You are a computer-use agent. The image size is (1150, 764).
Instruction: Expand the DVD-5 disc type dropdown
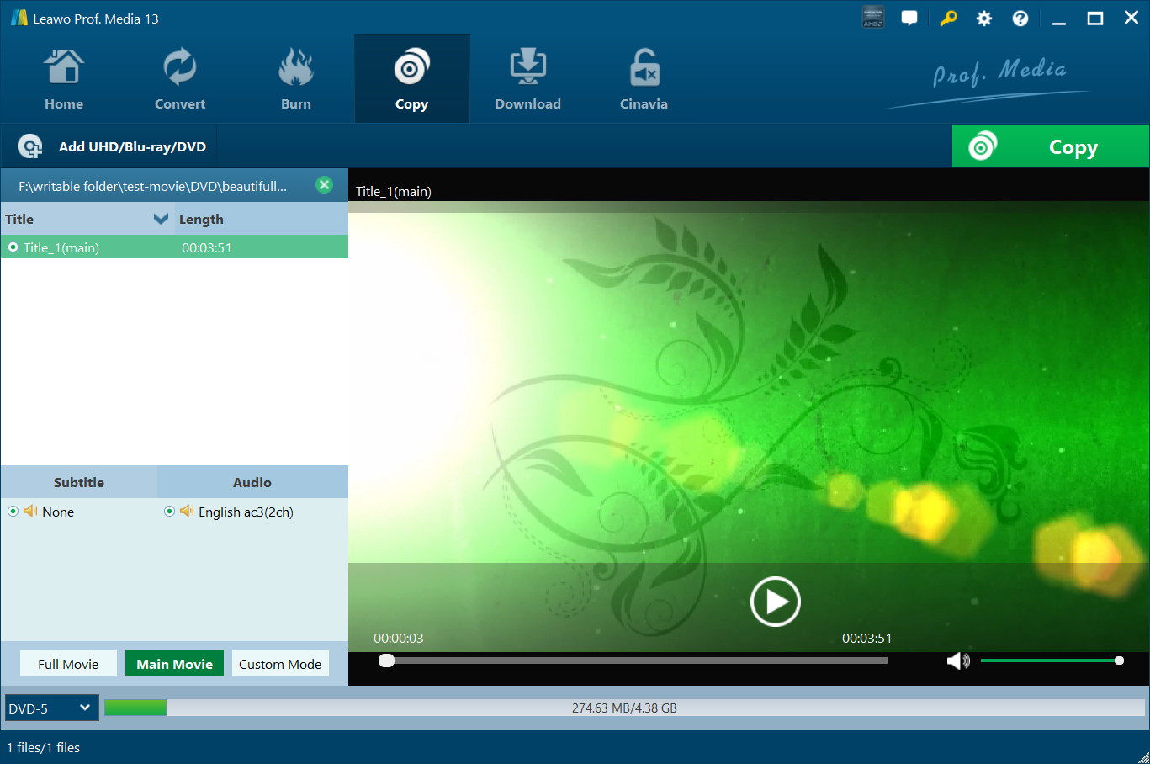tap(52, 708)
